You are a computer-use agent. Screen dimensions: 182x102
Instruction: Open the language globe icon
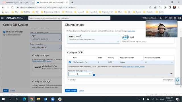175,18
